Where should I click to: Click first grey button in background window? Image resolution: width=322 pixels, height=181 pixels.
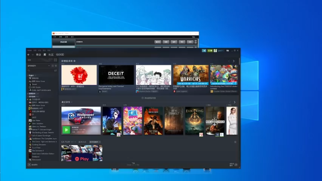point(158,42)
